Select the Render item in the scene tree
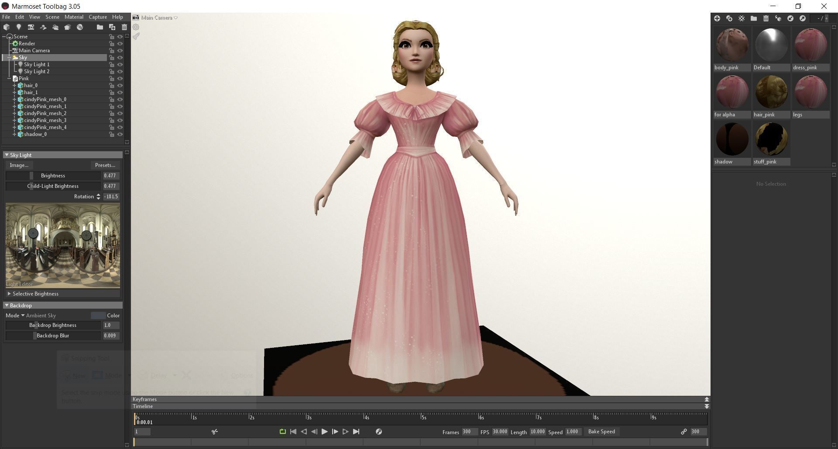The image size is (838, 449). pyautogui.click(x=27, y=44)
